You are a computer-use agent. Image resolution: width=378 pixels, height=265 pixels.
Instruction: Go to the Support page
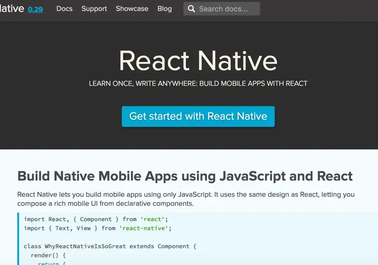pyautogui.click(x=94, y=9)
